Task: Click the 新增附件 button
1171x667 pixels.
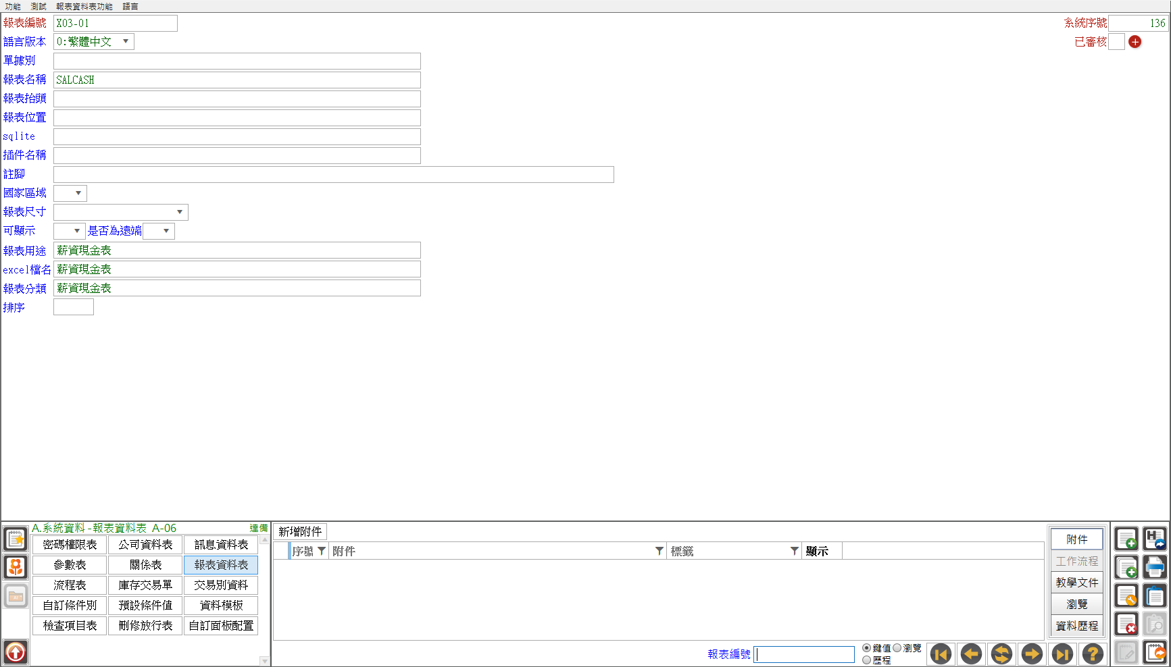Action: tap(301, 532)
